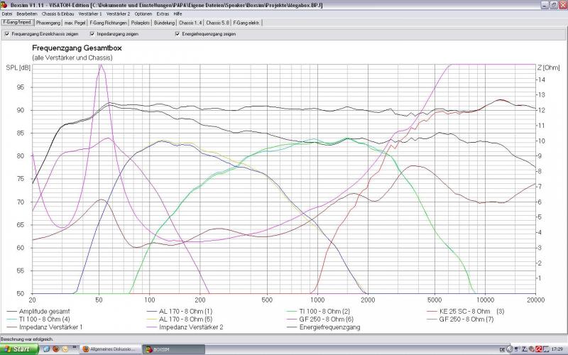This screenshot has width=568, height=355.
Task: Switch to the Phasengang tab
Action: (x=48, y=23)
